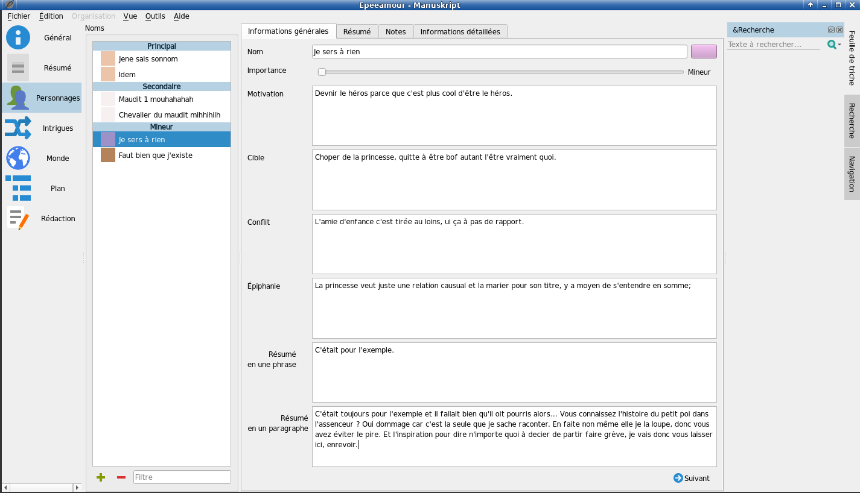This screenshot has height=493, width=860.
Task: Click into the Conflit text area
Action: pos(514,244)
